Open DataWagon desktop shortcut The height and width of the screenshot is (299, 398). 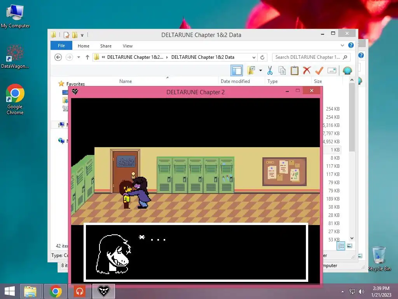(15, 57)
